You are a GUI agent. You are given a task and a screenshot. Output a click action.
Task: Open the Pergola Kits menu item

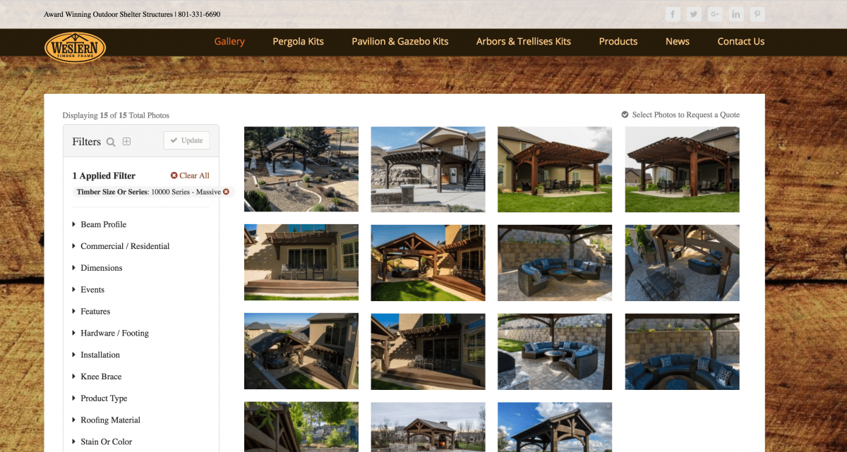point(298,42)
